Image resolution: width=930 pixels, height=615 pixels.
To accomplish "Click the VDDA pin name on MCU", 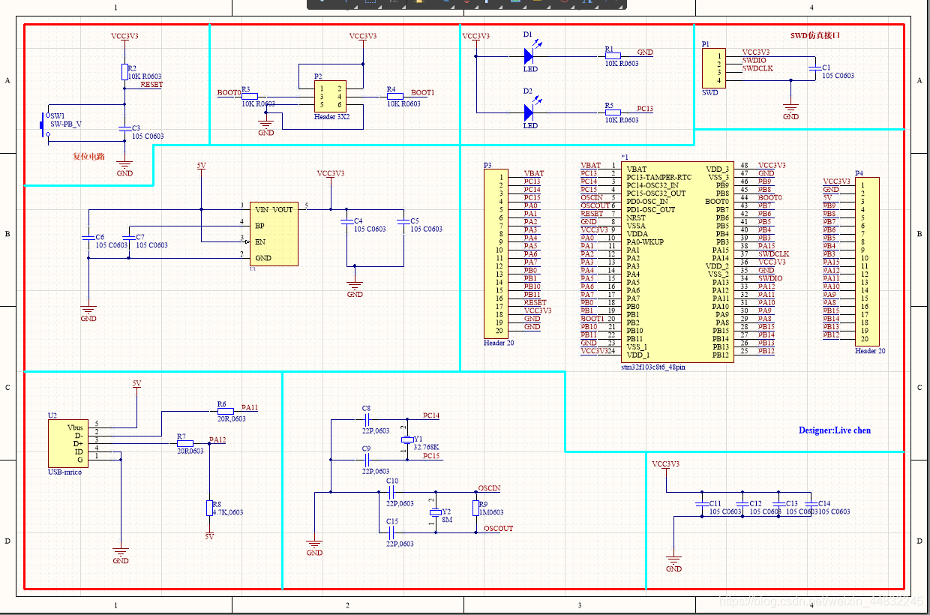I will coord(637,233).
